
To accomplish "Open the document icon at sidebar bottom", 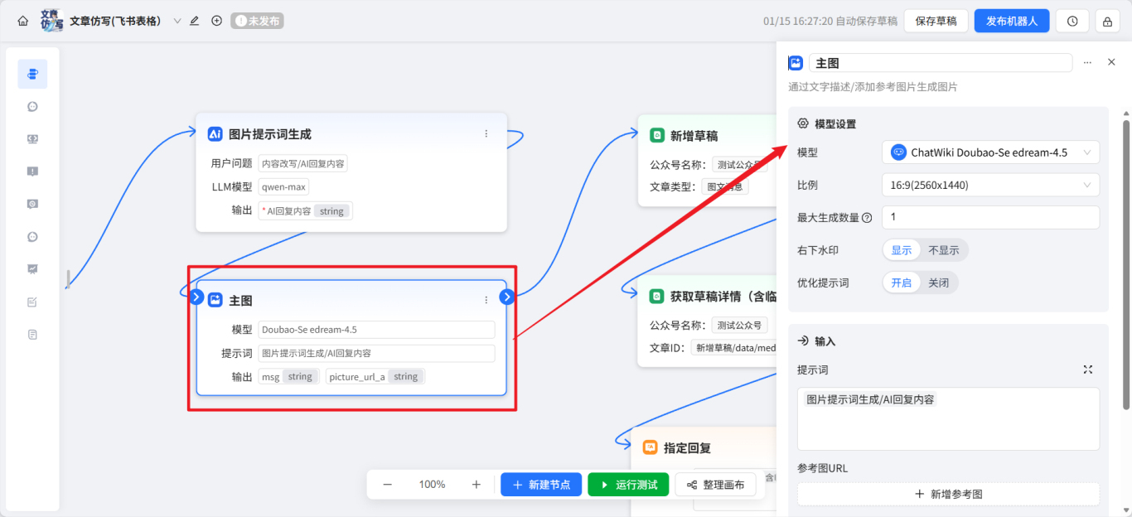I will [x=32, y=333].
